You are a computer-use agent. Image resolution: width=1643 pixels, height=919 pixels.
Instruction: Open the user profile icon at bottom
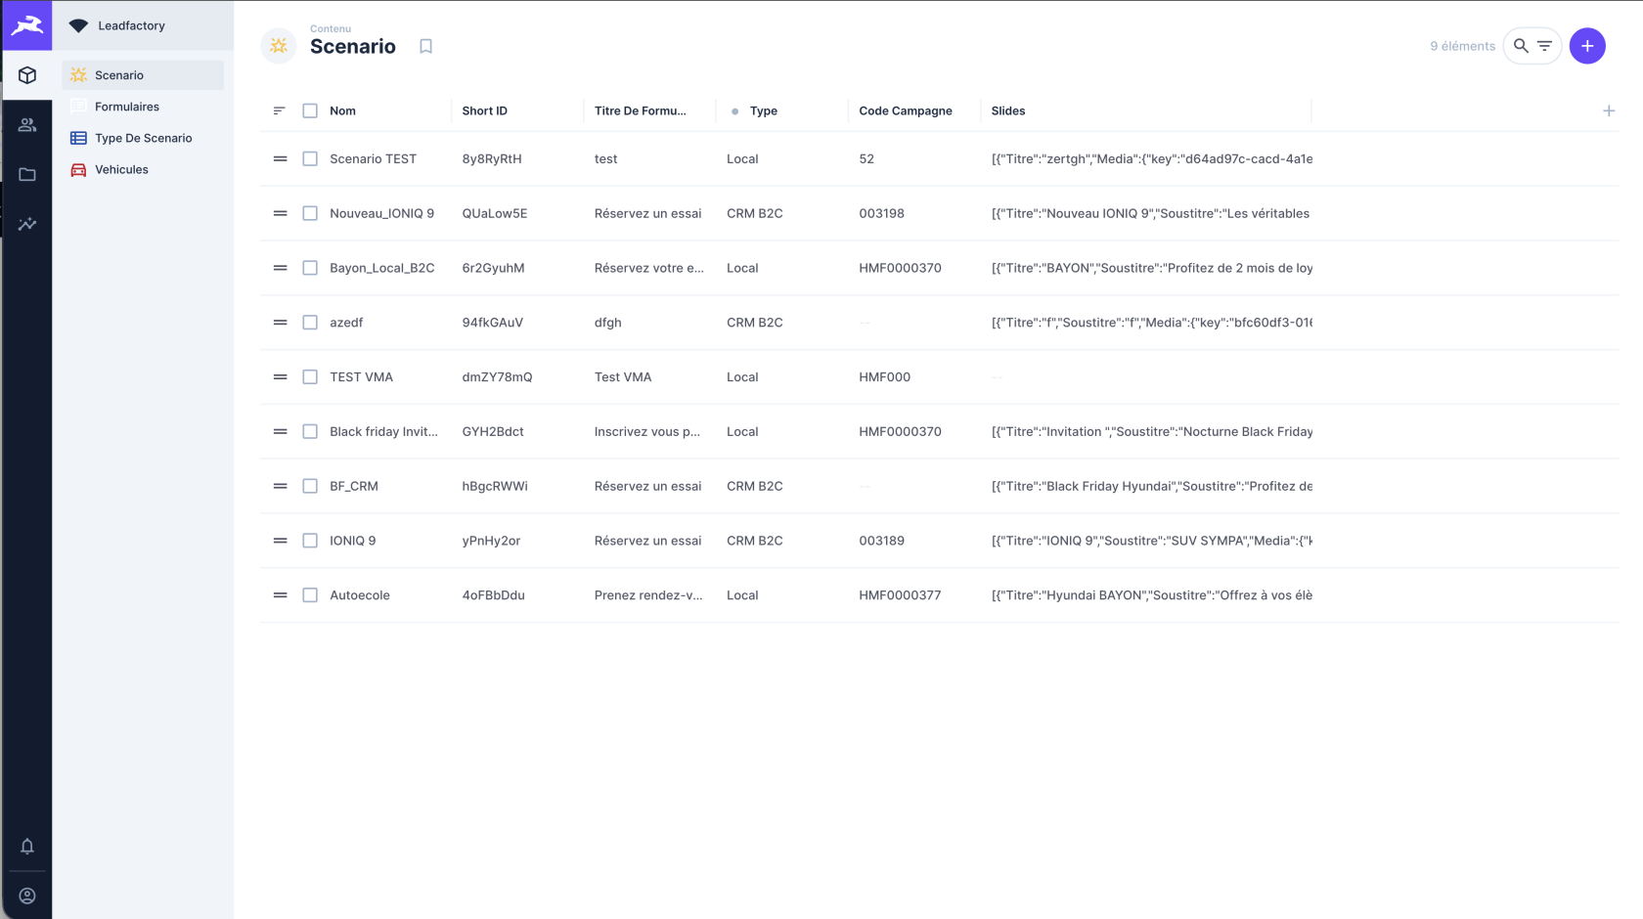[x=27, y=896]
